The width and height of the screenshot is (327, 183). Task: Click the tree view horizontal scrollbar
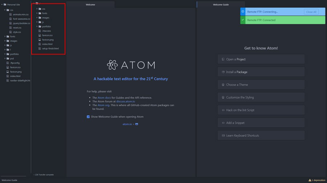[x=13, y=176]
